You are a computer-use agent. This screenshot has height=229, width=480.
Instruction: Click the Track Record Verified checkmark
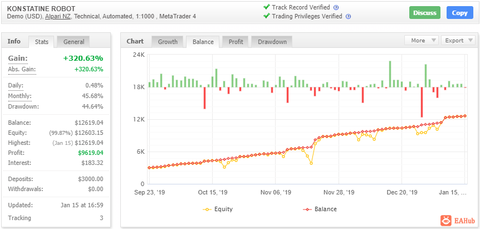click(266, 7)
